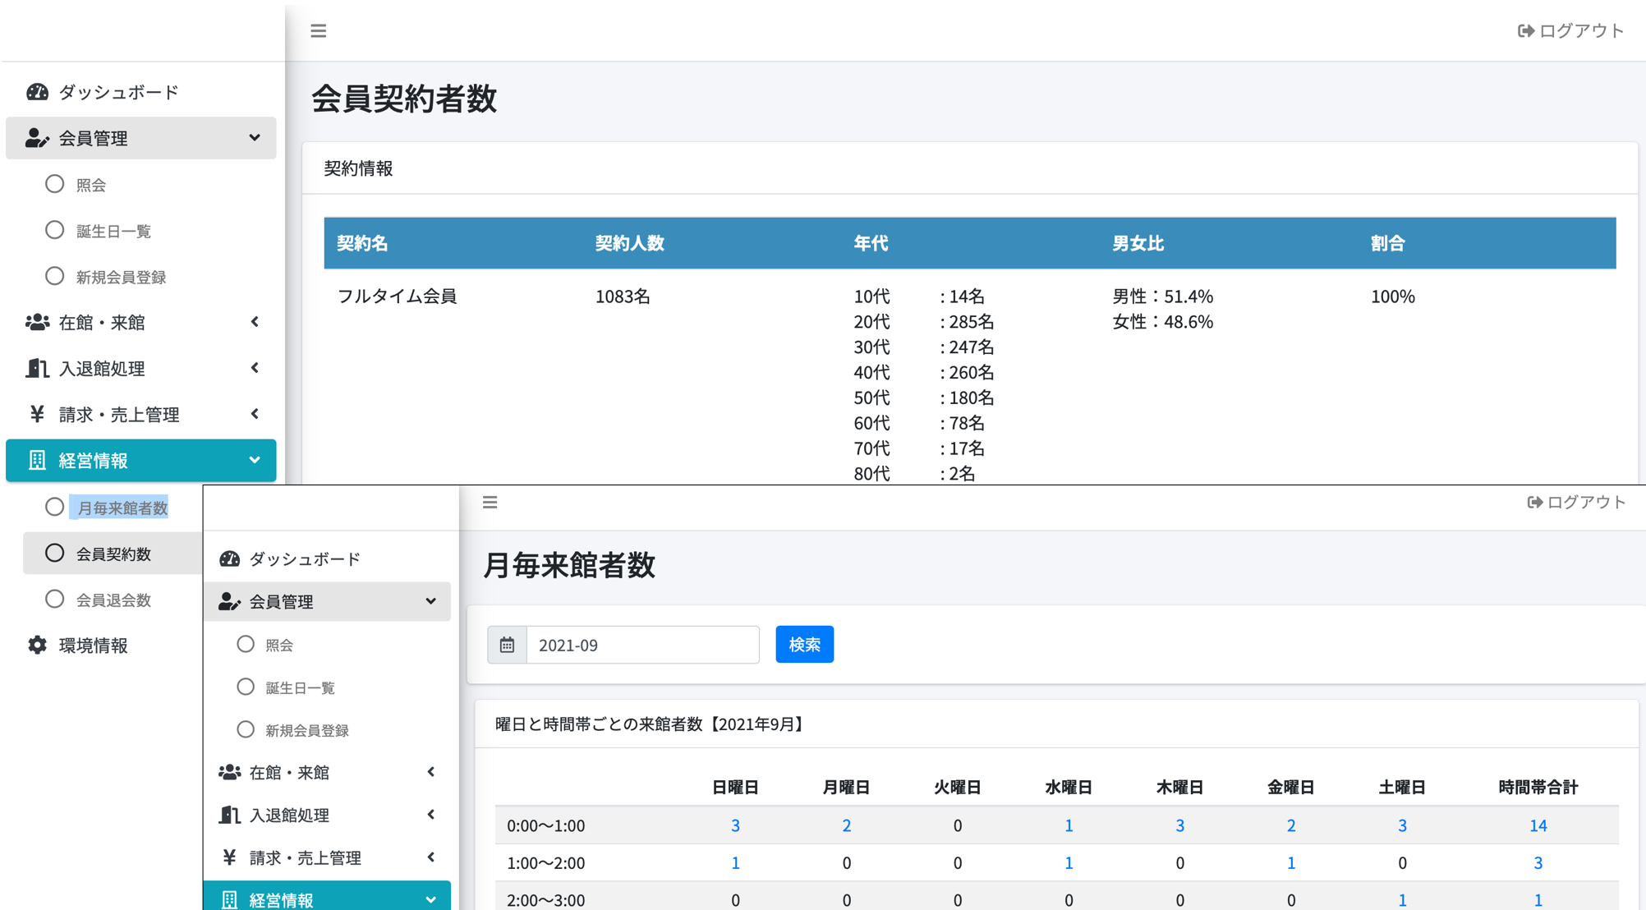Click logout arrow icon in the lower header
This screenshot has width=1646, height=910.
coord(1534,502)
